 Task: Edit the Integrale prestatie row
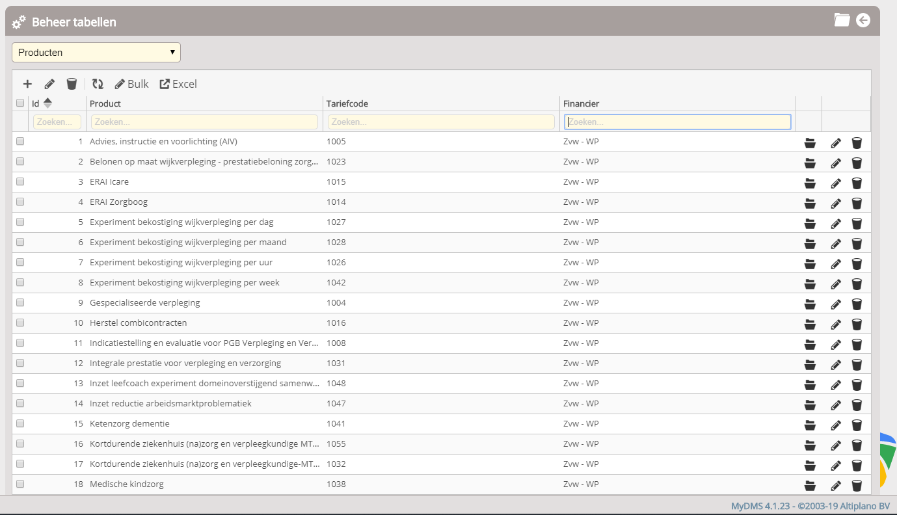tap(836, 365)
